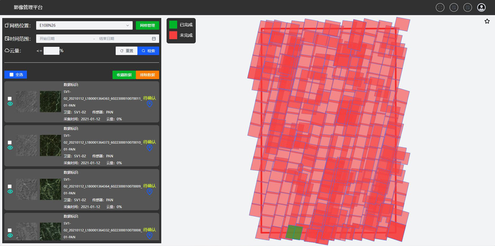495x246 pixels.
Task: Click the red 未完成 legend swatch
Action: 173,35
